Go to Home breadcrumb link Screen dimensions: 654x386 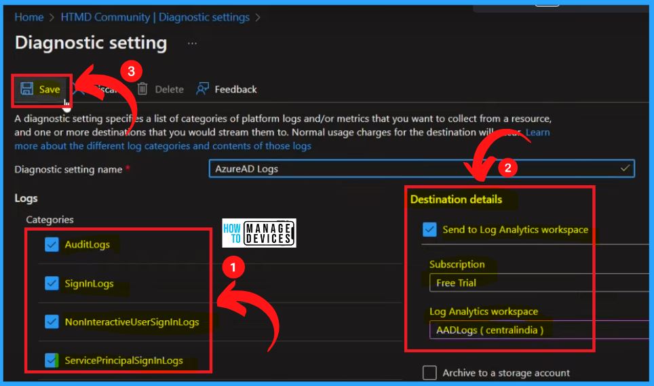(28, 17)
